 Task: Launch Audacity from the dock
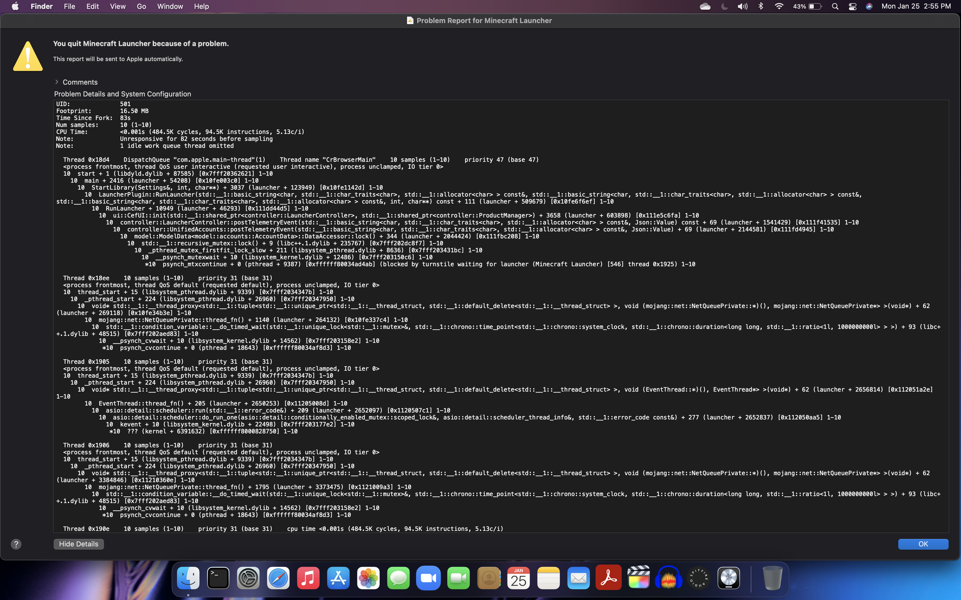[668, 578]
